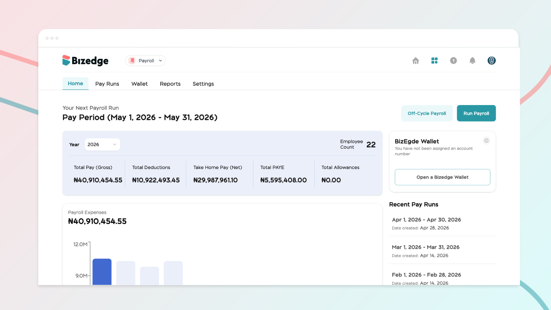
Task: Click the red Payroll module icon
Action: pos(132,61)
